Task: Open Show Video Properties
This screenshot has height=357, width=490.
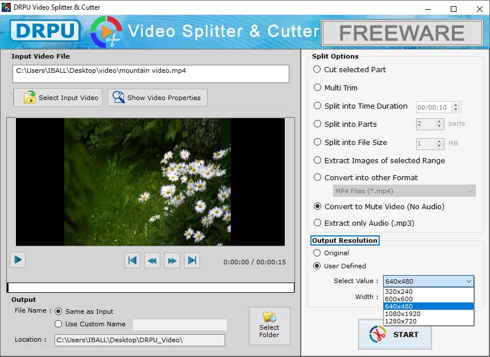Action: [157, 98]
